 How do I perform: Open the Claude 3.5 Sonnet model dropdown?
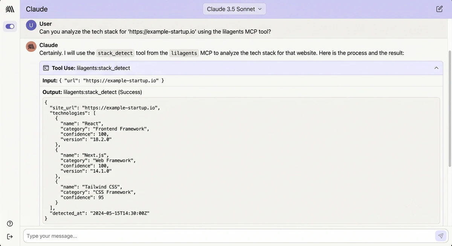coord(234,9)
